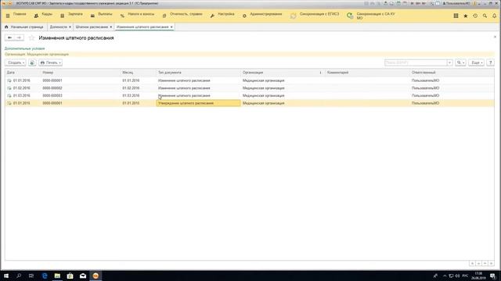Image resolution: width=501 pixels, height=281 pixels.
Task: Sort by Дата column header
Action: [x=10, y=73]
